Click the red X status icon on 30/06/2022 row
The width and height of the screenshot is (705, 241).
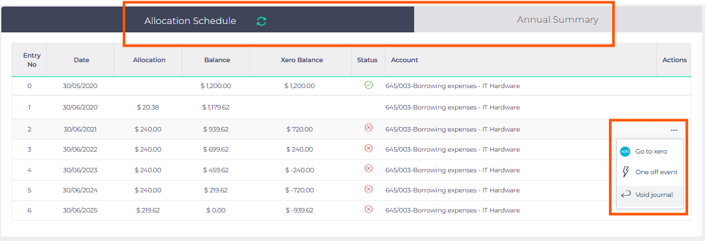pyautogui.click(x=368, y=148)
